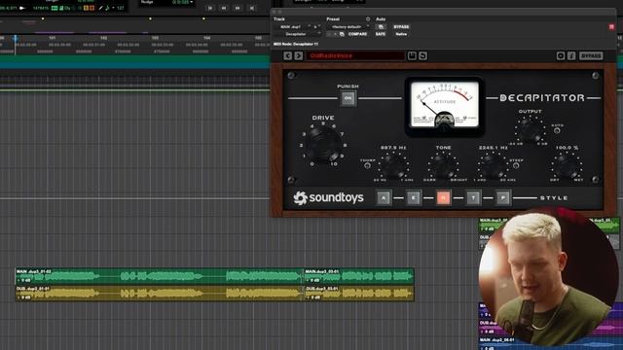Screen dimensions: 623x350
Task: Toggle Soundtoys BYPASS button in plugin toolbar
Action: coord(591,56)
